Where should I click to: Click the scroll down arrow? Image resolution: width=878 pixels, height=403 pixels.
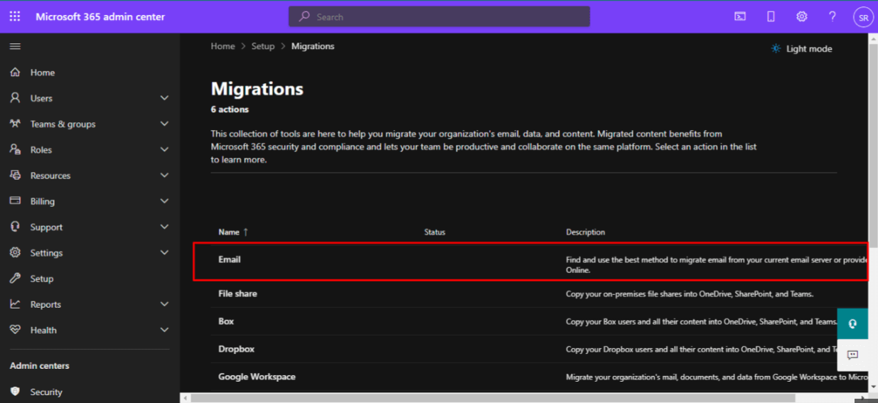pyautogui.click(x=873, y=387)
